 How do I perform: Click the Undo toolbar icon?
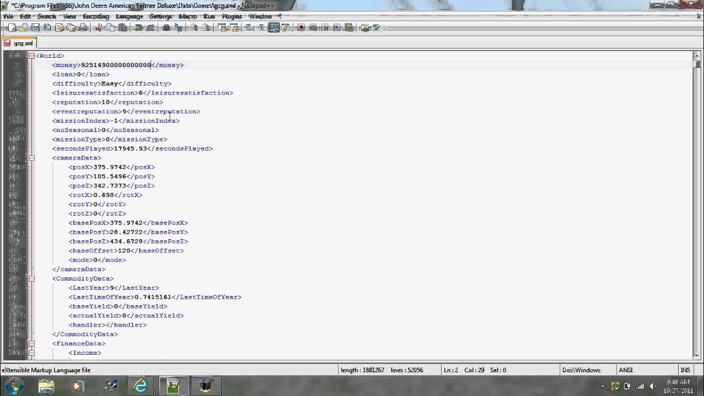(139, 28)
